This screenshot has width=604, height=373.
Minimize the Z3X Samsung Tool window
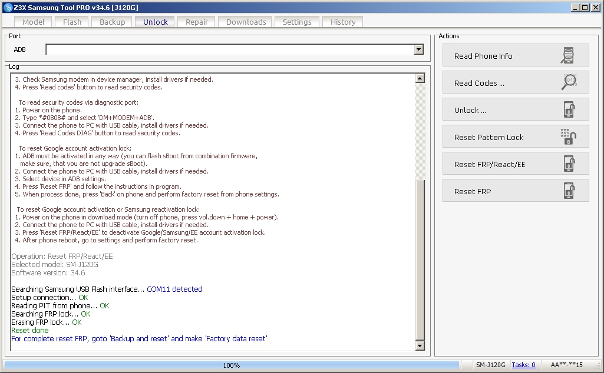pos(576,7)
